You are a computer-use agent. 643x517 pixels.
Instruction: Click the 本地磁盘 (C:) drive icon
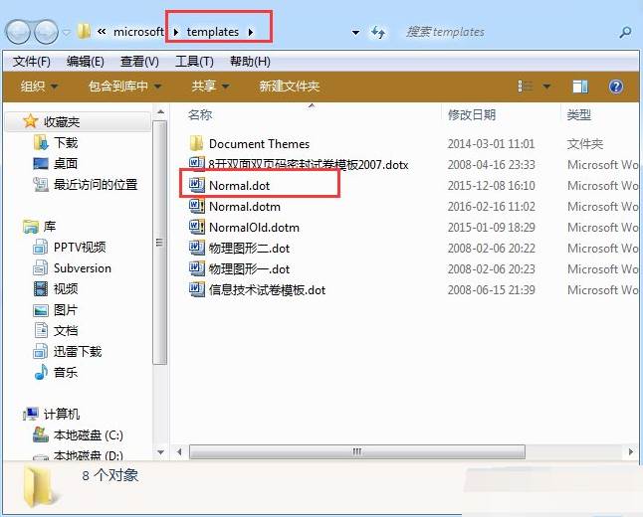(41, 434)
